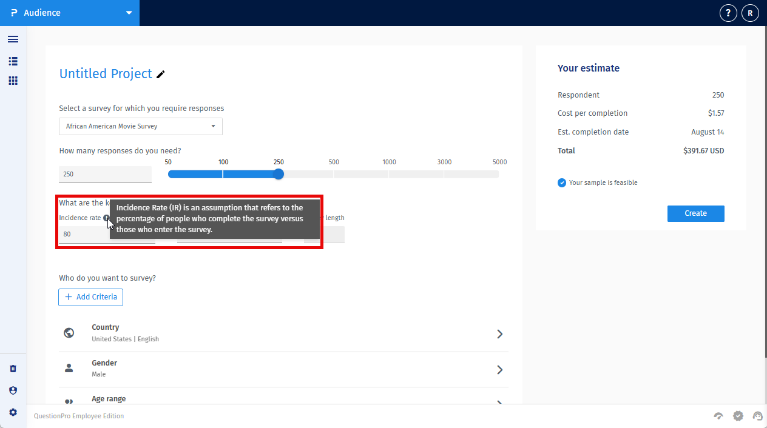Select the 1000 slider label
Viewport: 767px width, 428px height.
(x=389, y=162)
